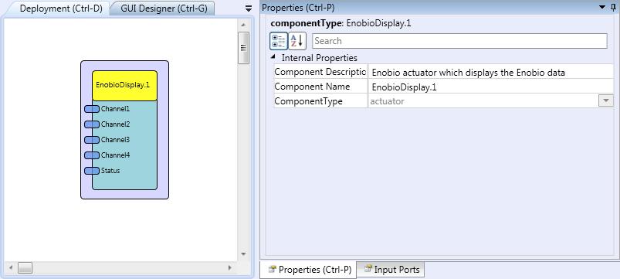Open the Properties panel window position dropdown
This screenshot has height=279, width=620.
(x=602, y=7)
